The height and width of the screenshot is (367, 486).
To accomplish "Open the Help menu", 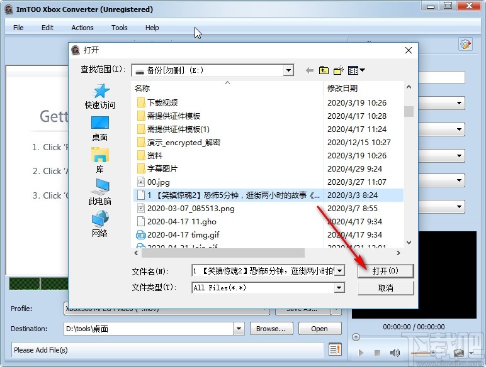I will tap(152, 28).
